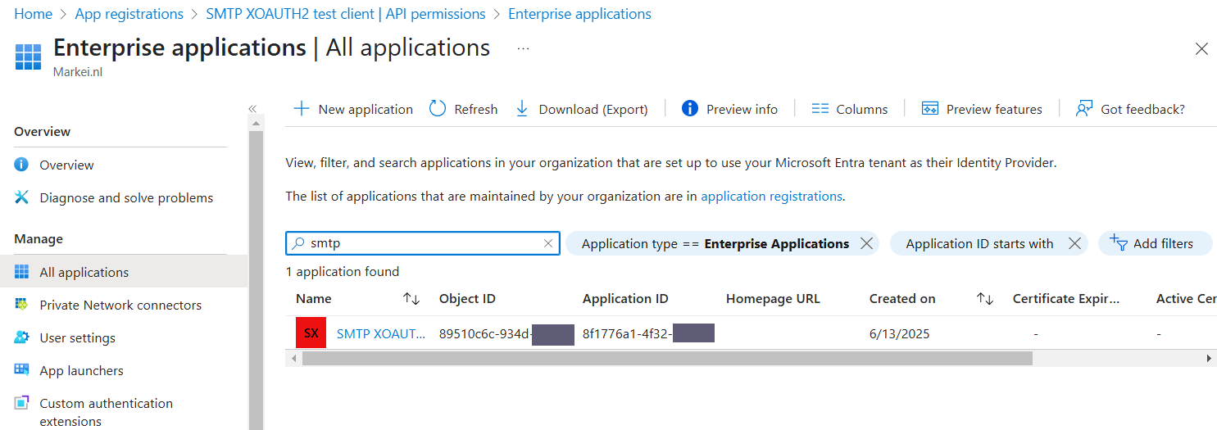This screenshot has height=430, width=1217.
Task: Go to Home breadcrumb
Action: click(x=33, y=14)
